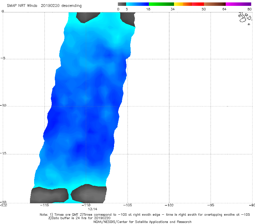Select the gray segment of the color bar
This screenshot has height=224, width=255.
(x=122, y=4)
